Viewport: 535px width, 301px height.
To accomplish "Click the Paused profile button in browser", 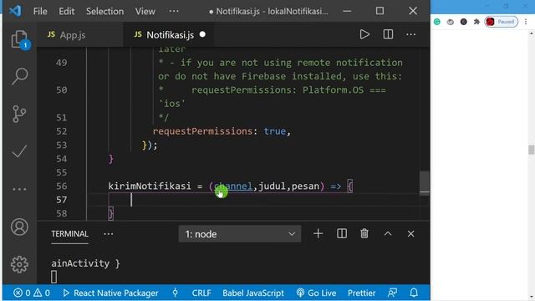I will [x=501, y=22].
